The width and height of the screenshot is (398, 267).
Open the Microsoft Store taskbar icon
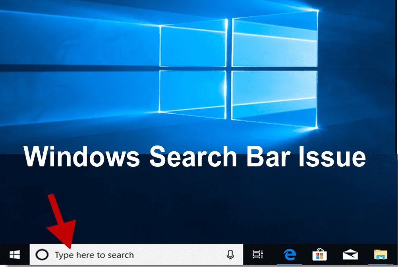click(320, 255)
